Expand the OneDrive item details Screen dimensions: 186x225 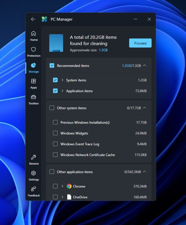[62, 197]
